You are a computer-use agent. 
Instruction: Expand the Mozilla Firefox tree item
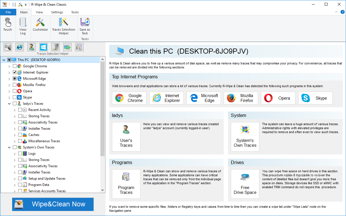[x=9, y=85]
